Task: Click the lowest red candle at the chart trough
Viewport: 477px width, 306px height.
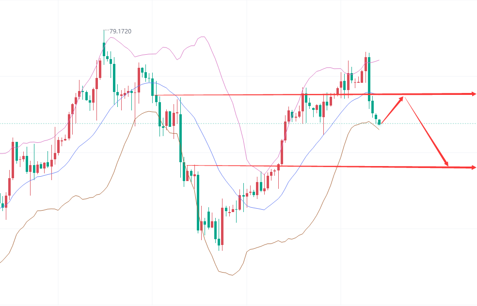Action: 223,227
